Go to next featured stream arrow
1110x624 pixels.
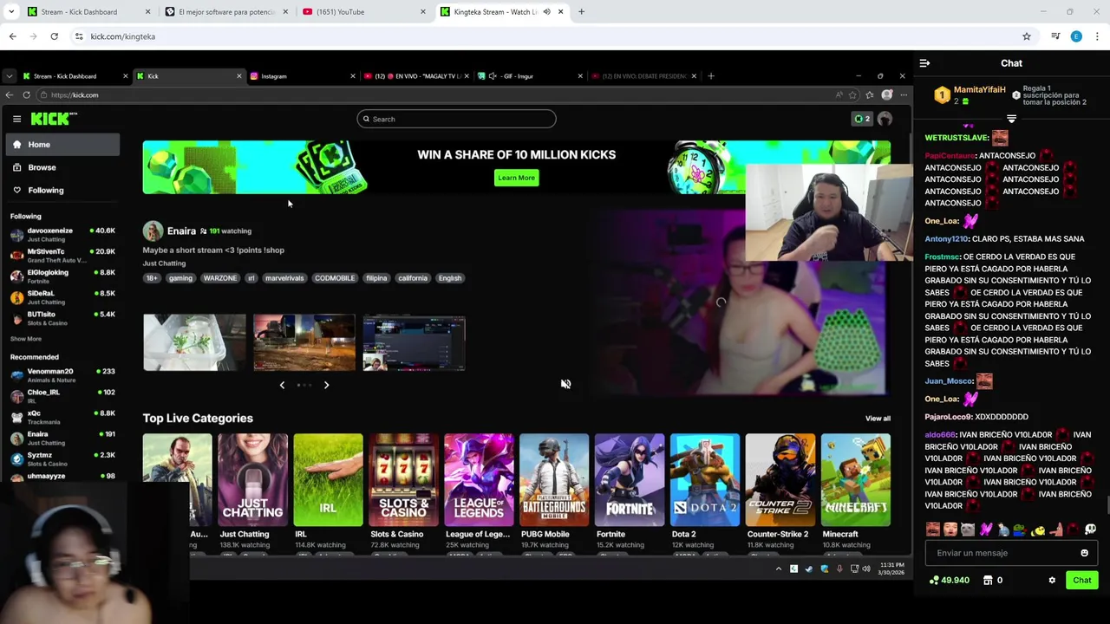tap(326, 385)
